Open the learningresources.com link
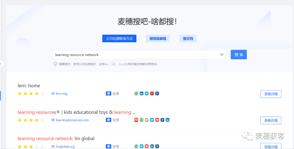Image resolution: width=294 pixels, height=149 pixels. (x=72, y=120)
